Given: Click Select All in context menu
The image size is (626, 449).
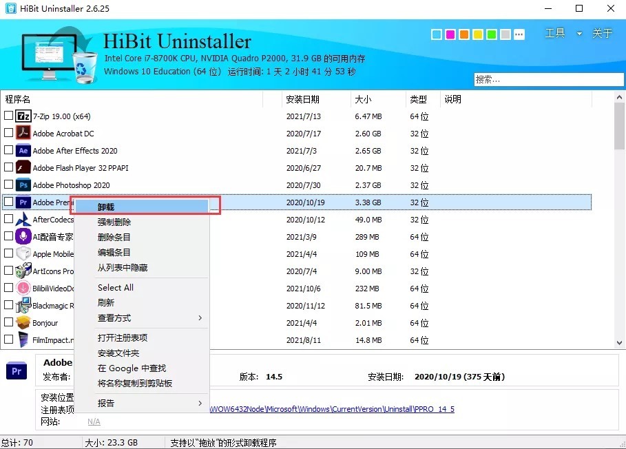Looking at the screenshot, I should [142, 287].
